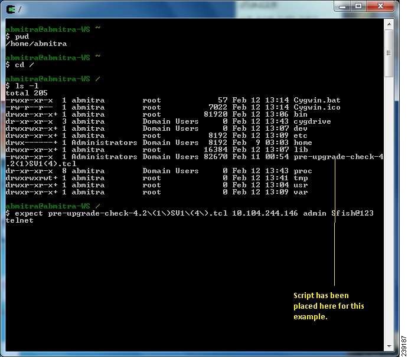Click the proc directory name
The height and width of the screenshot is (357, 408).
(303, 171)
